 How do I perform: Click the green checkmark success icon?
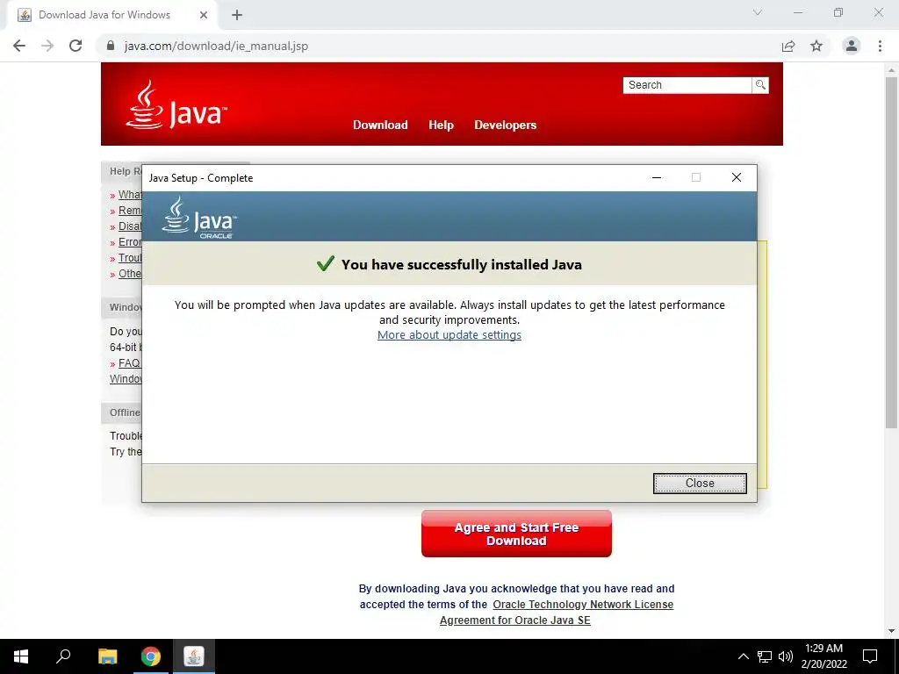pyautogui.click(x=325, y=263)
